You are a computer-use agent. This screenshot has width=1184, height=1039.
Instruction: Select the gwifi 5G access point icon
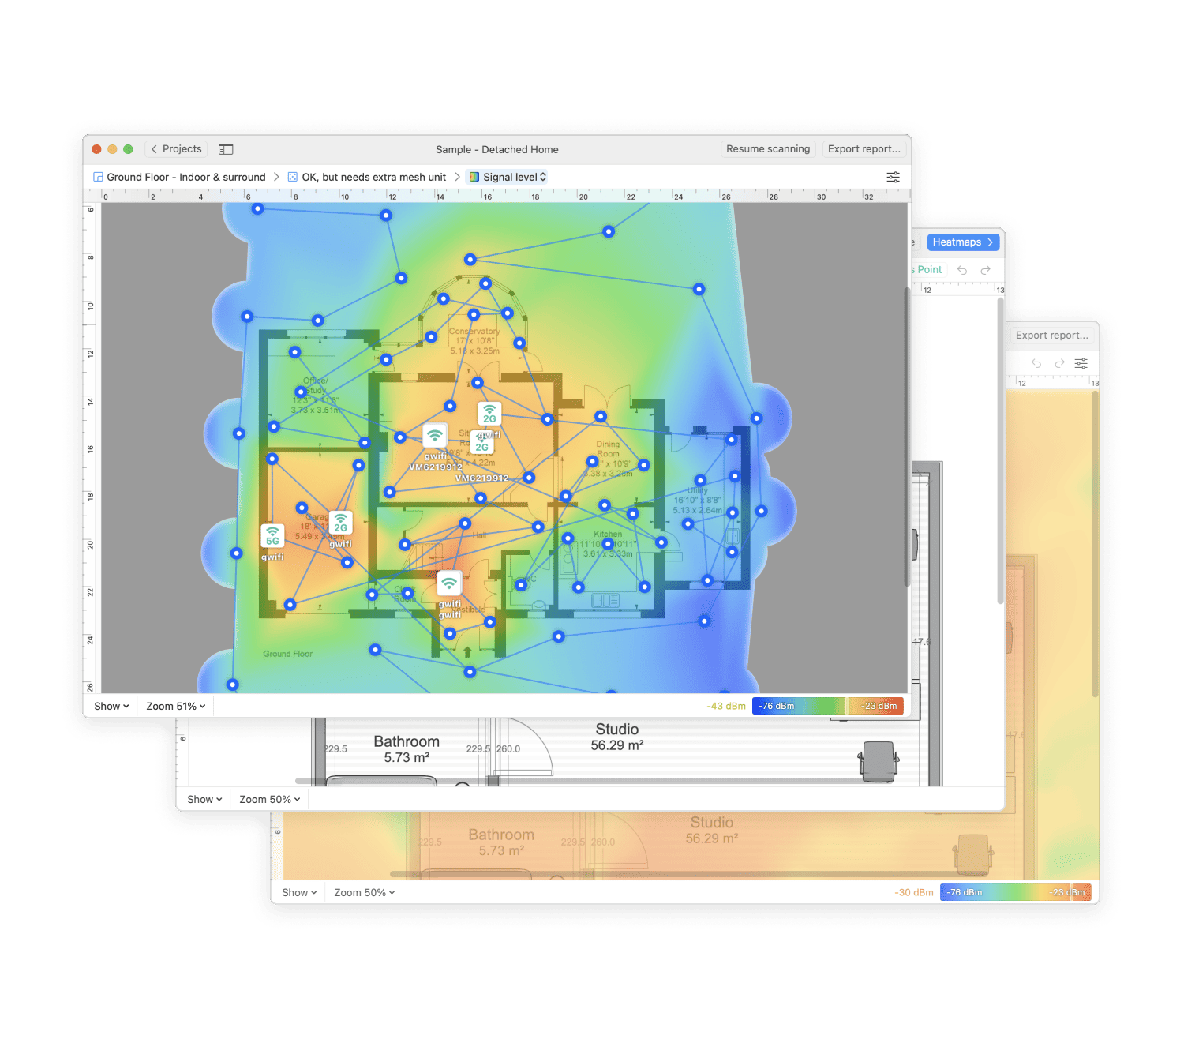272,535
